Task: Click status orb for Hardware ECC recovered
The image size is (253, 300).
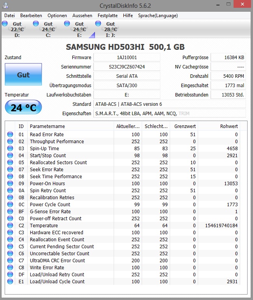Action: 10,232
